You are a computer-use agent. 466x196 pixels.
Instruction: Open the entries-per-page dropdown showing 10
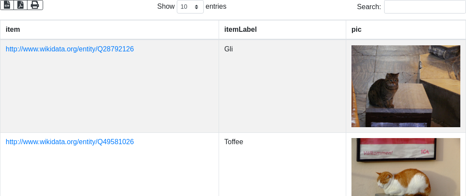pyautogui.click(x=190, y=7)
